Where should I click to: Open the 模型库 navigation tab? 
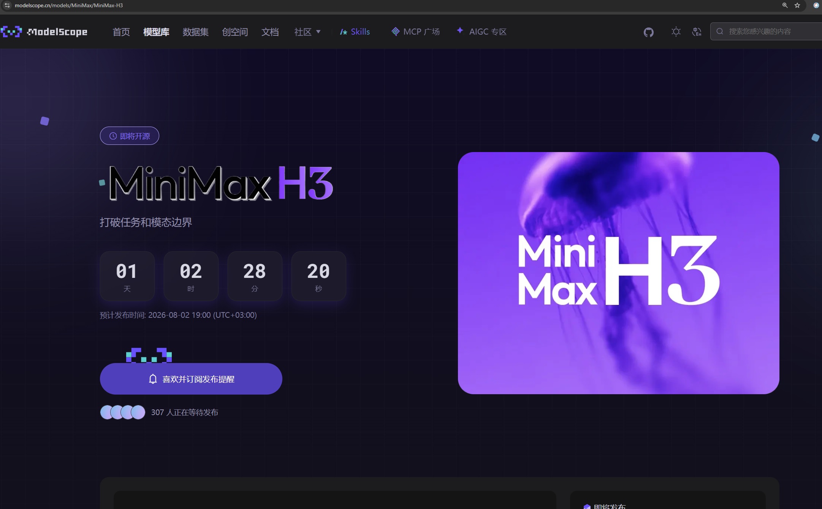pyautogui.click(x=156, y=32)
